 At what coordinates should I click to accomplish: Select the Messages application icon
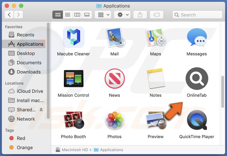click(x=197, y=37)
